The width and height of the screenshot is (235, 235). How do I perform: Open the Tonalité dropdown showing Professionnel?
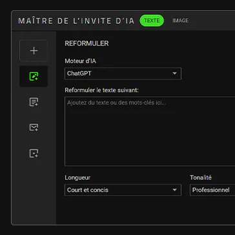click(x=212, y=190)
